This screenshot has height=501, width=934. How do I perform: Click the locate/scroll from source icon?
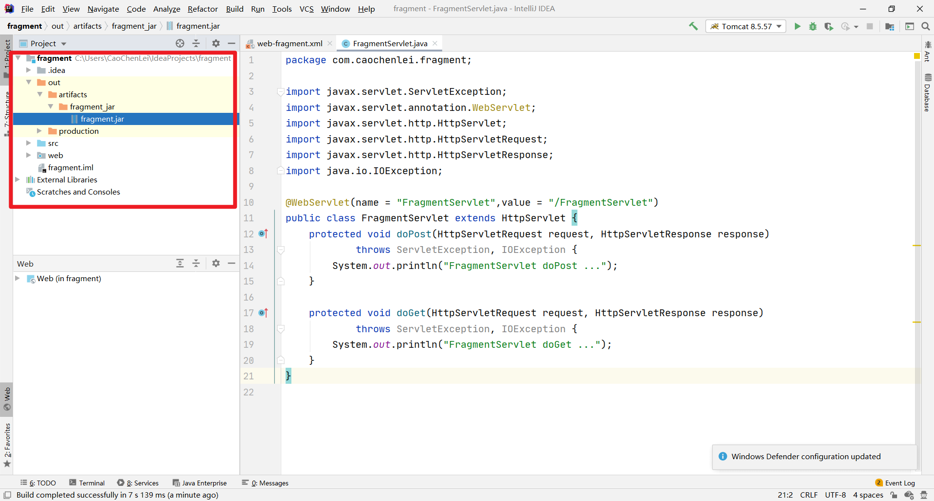tap(180, 43)
